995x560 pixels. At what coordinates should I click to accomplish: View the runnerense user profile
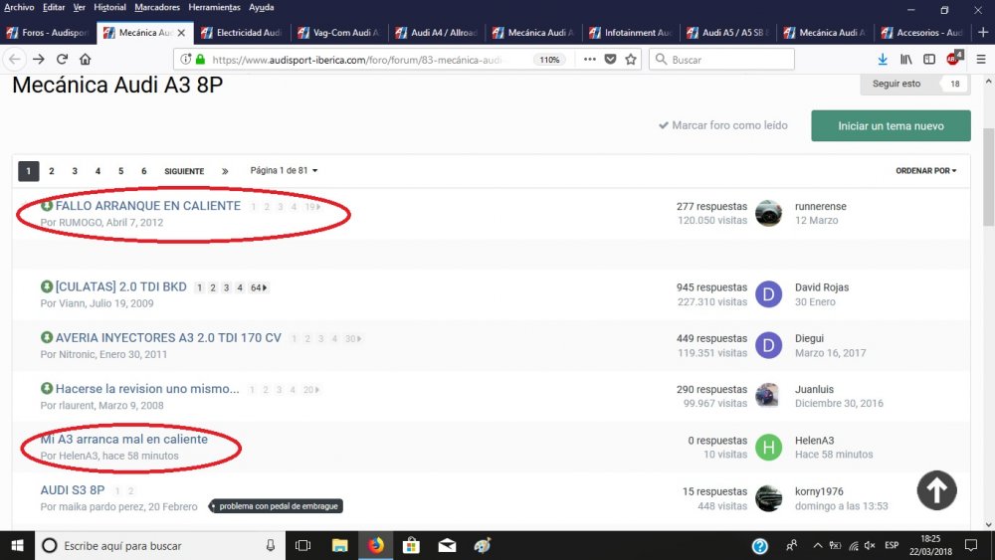coord(821,206)
